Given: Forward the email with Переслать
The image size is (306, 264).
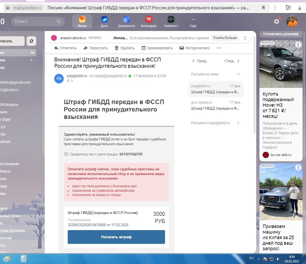Looking at the screenshot, I should pyautogui.click(x=95, y=48).
